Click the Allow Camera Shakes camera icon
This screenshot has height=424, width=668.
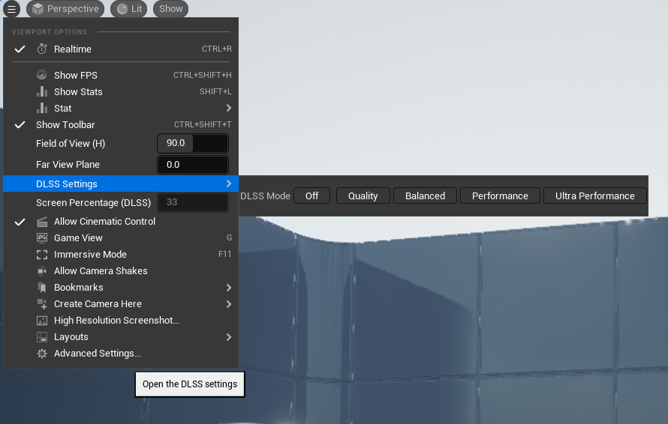click(42, 271)
